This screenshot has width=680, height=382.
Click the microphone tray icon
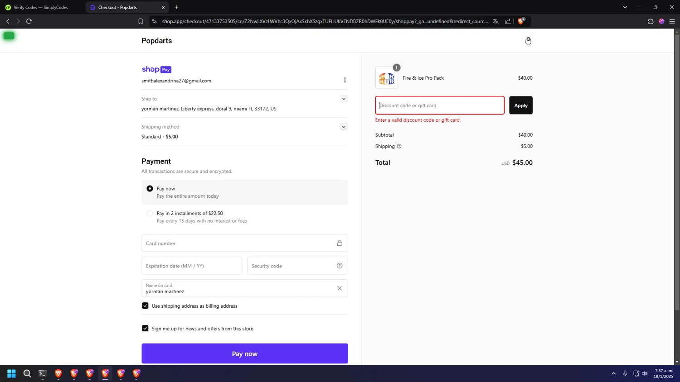tap(625, 373)
